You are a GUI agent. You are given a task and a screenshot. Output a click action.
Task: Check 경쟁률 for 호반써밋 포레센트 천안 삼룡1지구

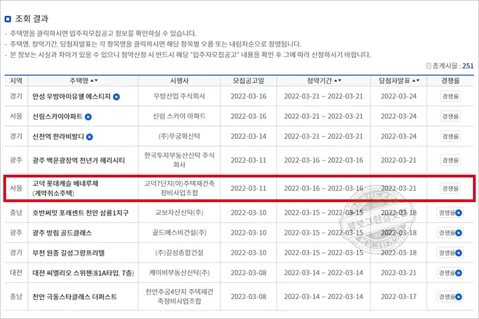(x=450, y=213)
